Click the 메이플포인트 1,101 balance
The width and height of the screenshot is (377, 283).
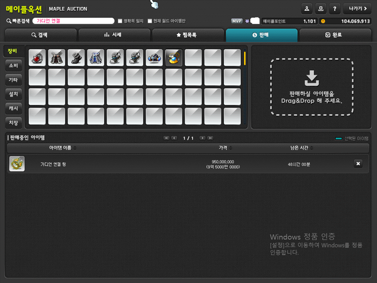tap(289, 21)
